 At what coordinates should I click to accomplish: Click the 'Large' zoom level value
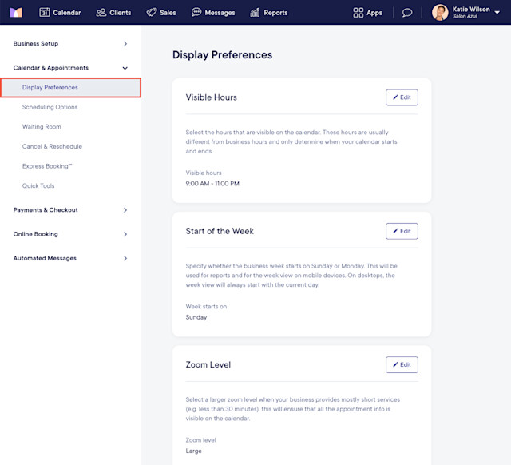193,451
